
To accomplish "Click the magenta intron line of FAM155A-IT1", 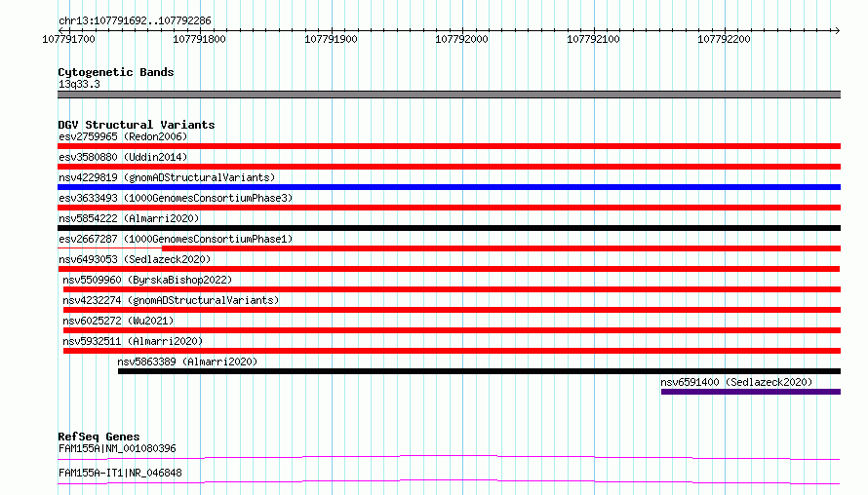I will coord(449,481).
